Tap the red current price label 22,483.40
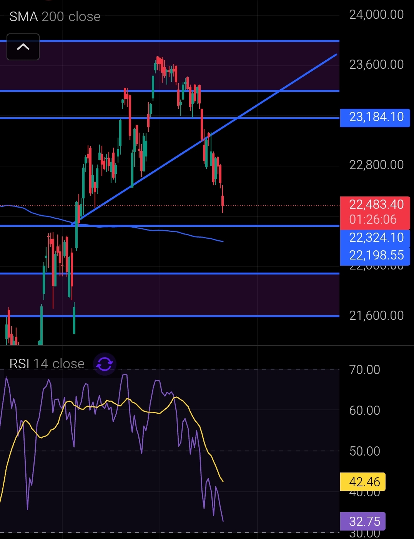 tap(375, 205)
